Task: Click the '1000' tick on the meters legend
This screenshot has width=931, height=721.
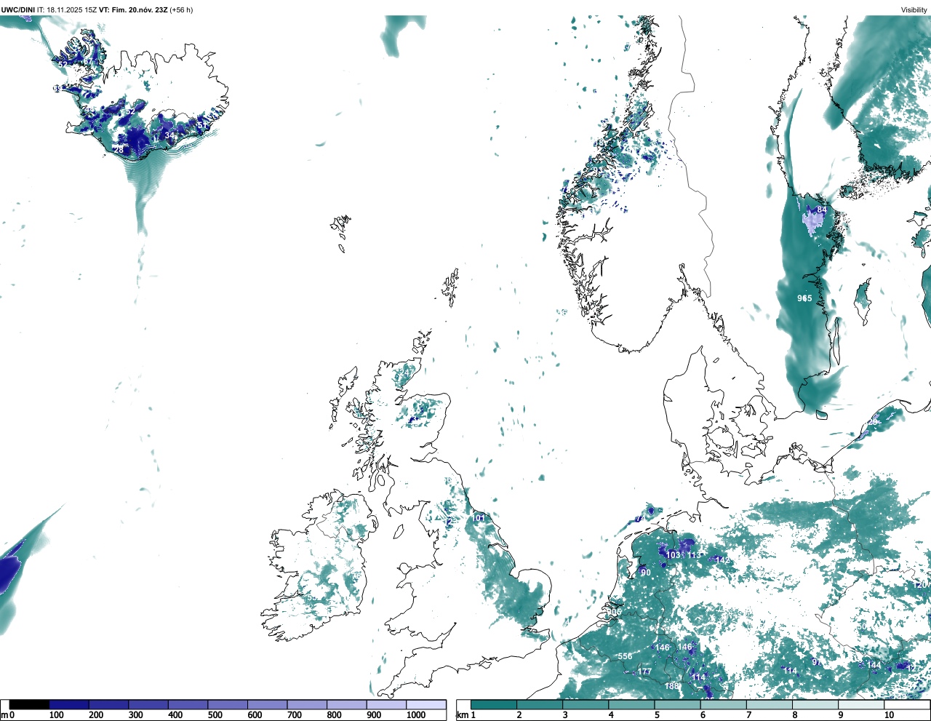Action: click(x=415, y=715)
